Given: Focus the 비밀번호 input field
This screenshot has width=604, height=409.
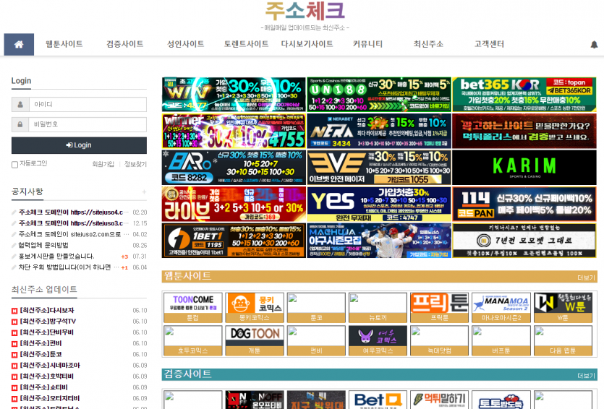Looking at the screenshot, I should pyautogui.click(x=88, y=124).
